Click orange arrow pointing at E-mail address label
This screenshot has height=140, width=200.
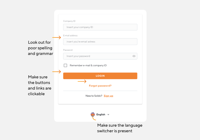click(57, 37)
